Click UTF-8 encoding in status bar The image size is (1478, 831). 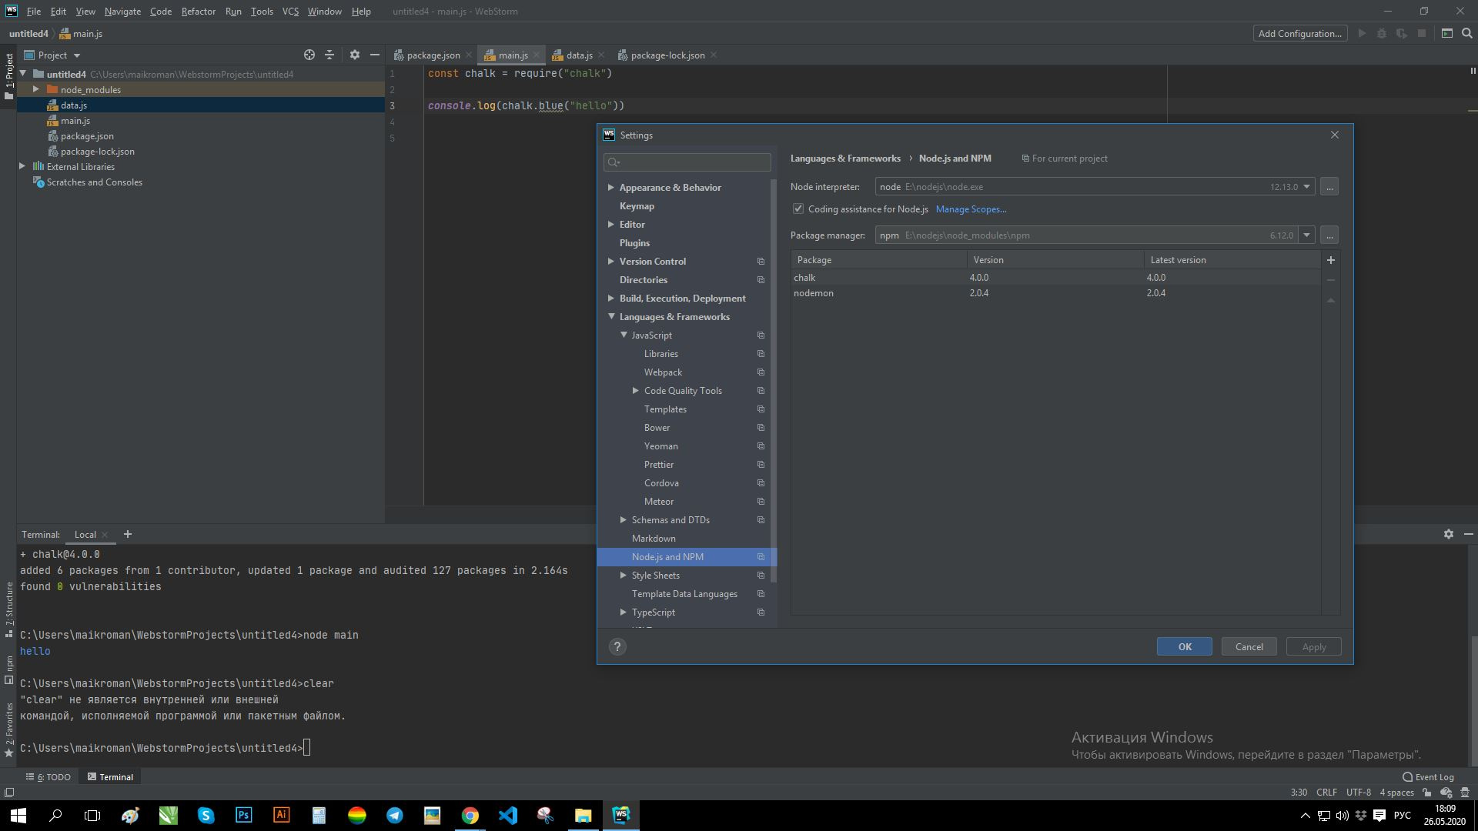1358,793
